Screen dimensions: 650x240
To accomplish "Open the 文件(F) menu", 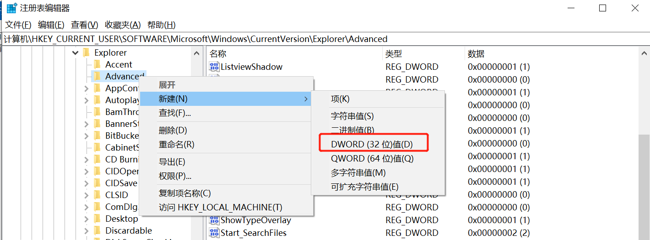I will click(x=18, y=25).
